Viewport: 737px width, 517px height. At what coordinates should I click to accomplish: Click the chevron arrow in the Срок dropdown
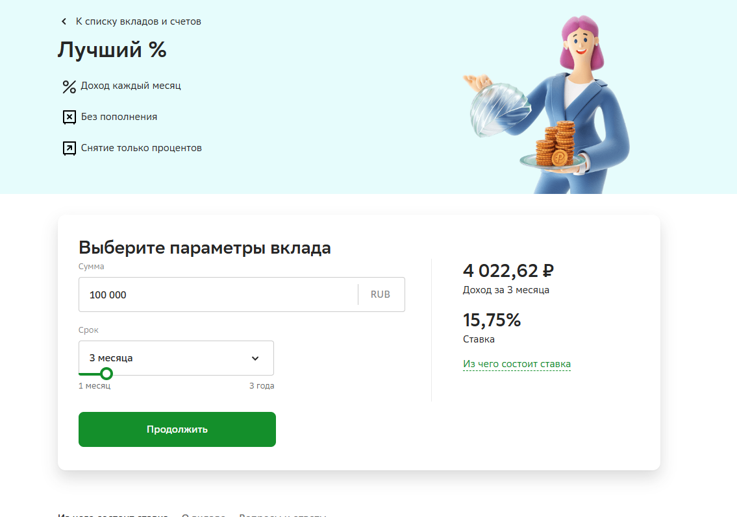pyautogui.click(x=255, y=358)
